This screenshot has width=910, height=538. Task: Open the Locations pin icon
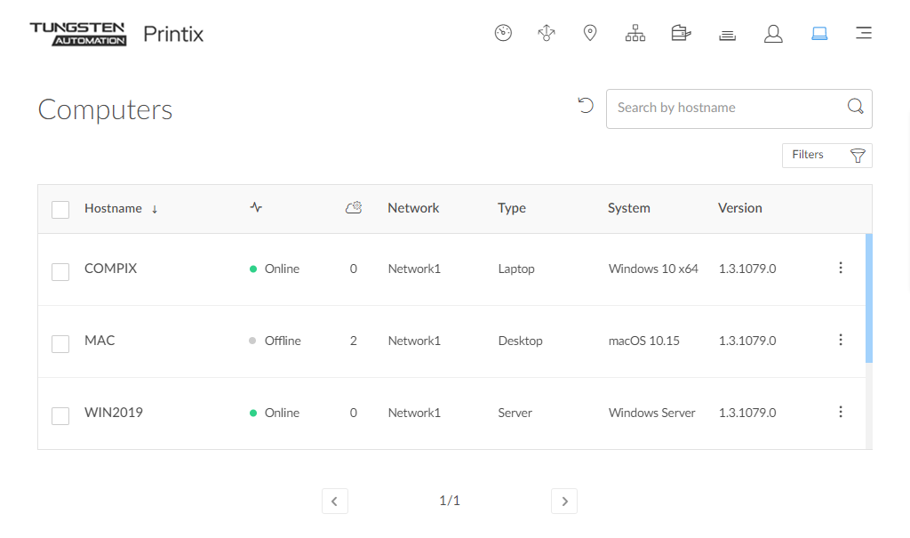point(590,34)
